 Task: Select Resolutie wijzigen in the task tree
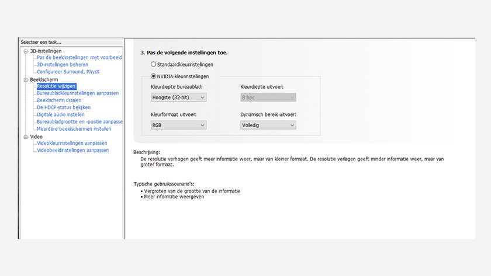(x=56, y=86)
